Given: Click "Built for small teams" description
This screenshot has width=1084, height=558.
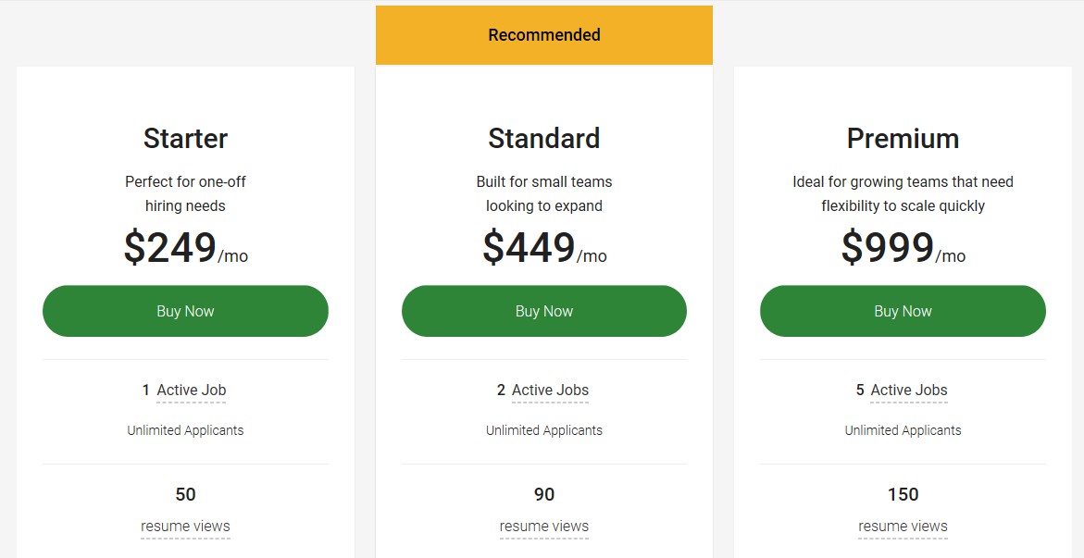Looking at the screenshot, I should [544, 182].
